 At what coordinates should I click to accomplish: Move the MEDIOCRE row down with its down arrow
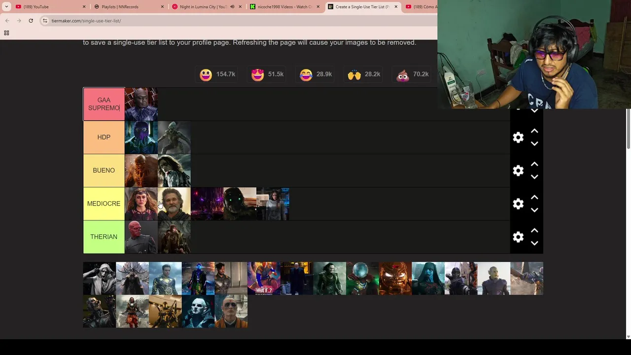coord(534,210)
